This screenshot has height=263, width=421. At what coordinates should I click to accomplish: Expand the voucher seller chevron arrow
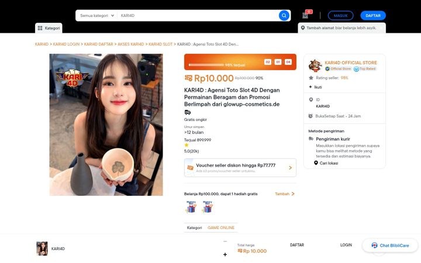(290, 168)
